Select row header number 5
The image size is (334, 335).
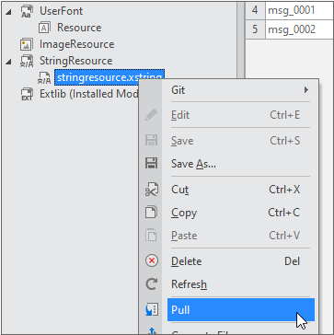pyautogui.click(x=255, y=29)
